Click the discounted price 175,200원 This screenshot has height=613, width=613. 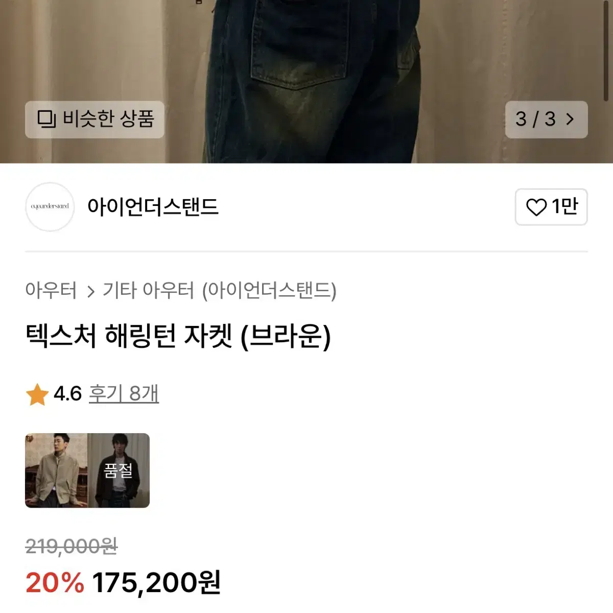156,582
